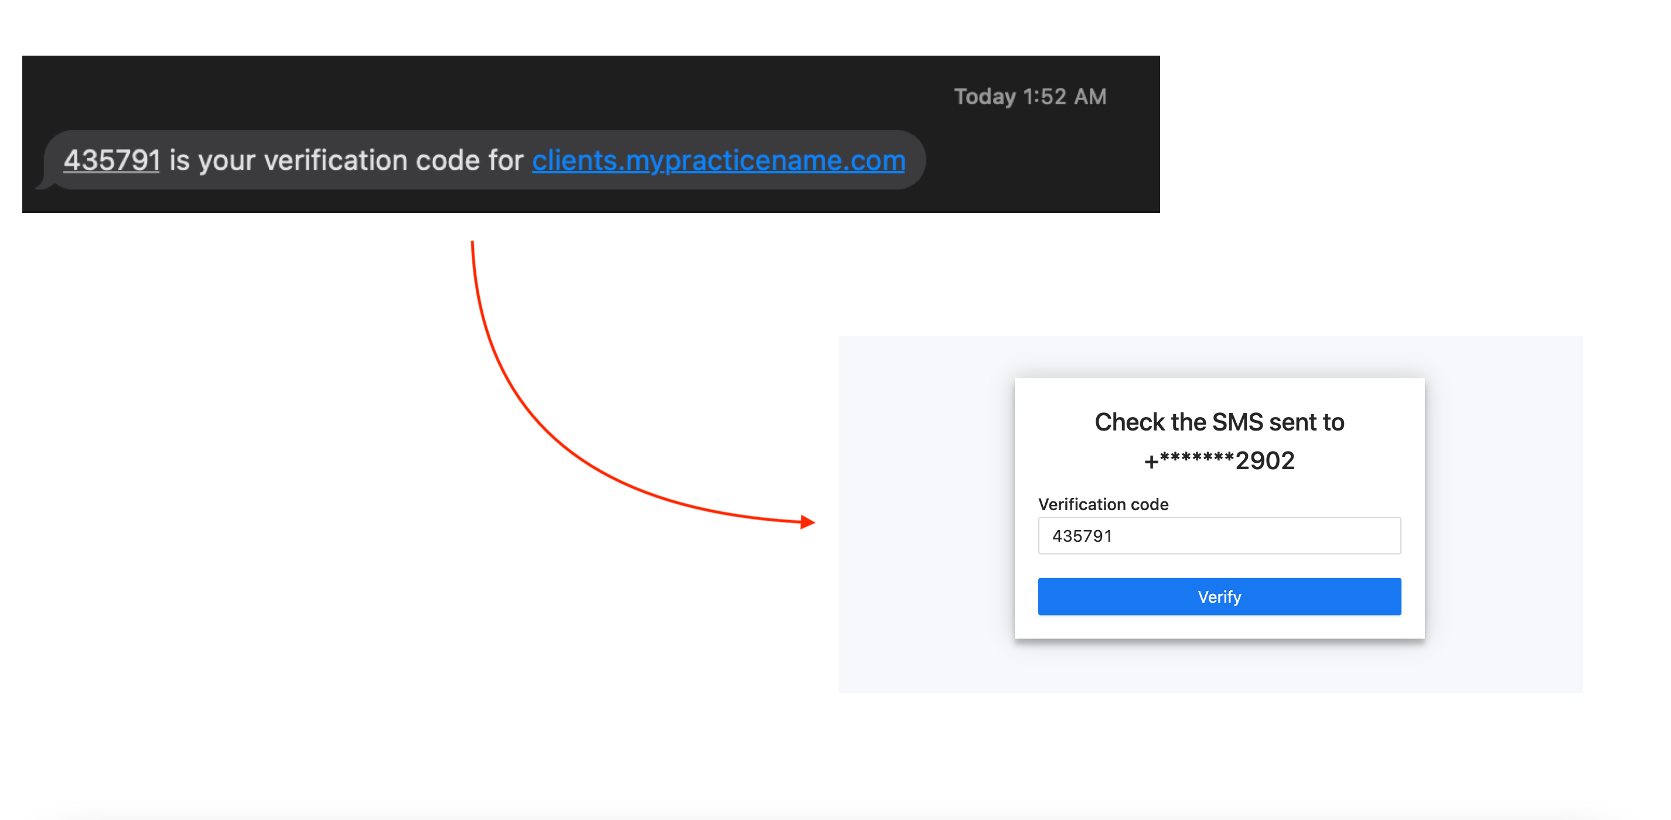Select the underlined 435791 code in the SMS

click(x=111, y=160)
